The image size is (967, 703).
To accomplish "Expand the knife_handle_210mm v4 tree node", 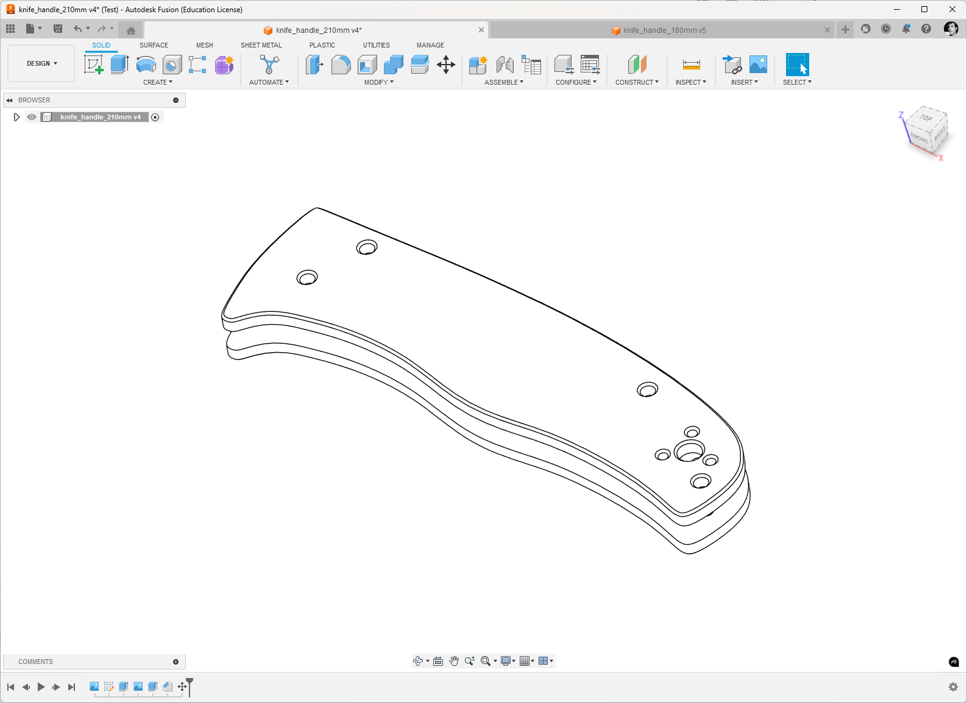I will (x=16, y=117).
